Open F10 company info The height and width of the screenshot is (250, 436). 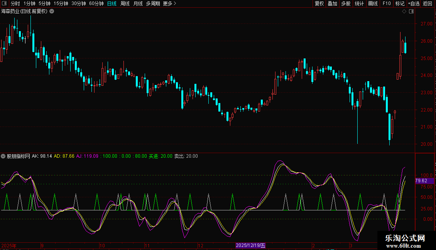coord(386,3)
